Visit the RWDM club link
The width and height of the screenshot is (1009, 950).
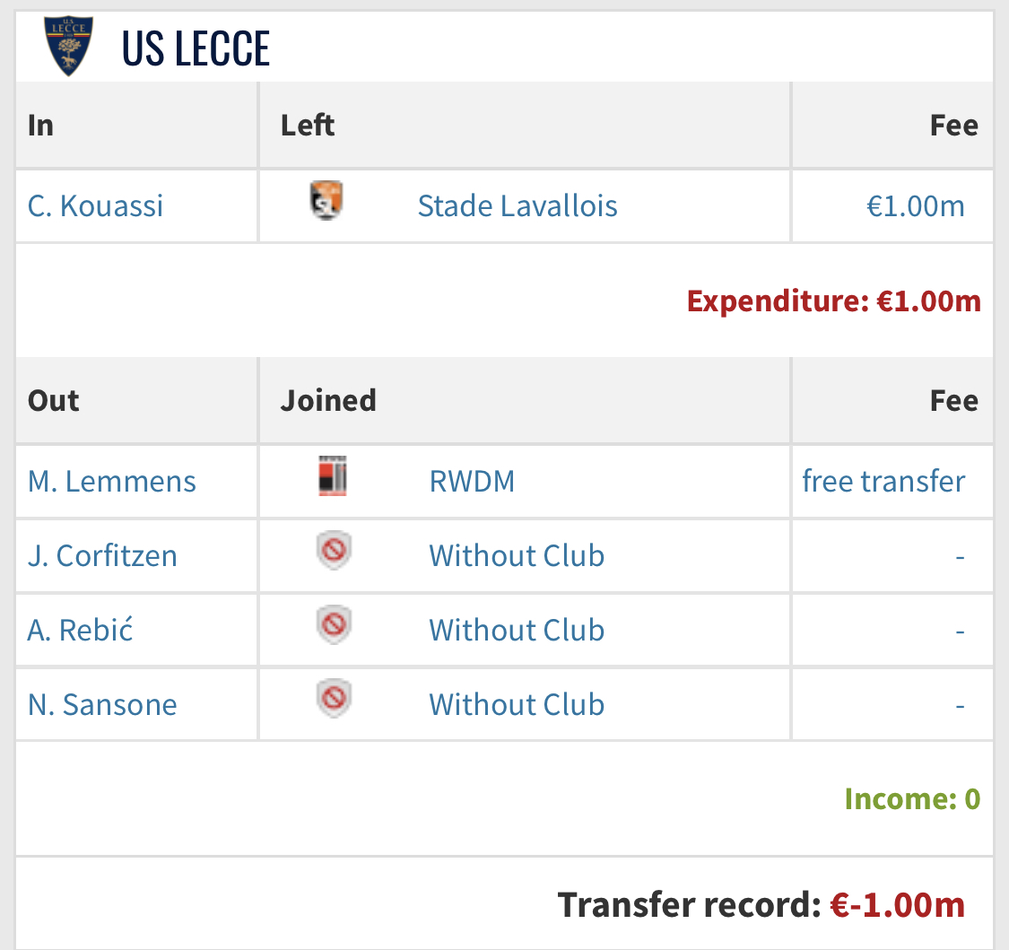click(472, 482)
